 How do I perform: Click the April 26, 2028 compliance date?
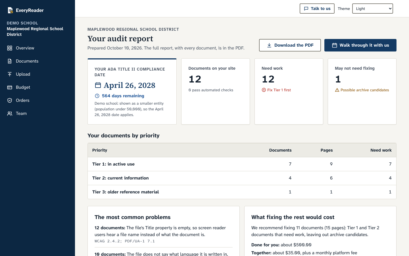[130, 85]
